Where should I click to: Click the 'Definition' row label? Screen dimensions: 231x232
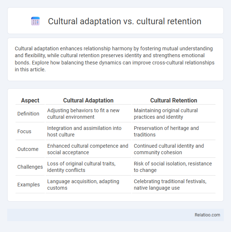click(x=28, y=114)
